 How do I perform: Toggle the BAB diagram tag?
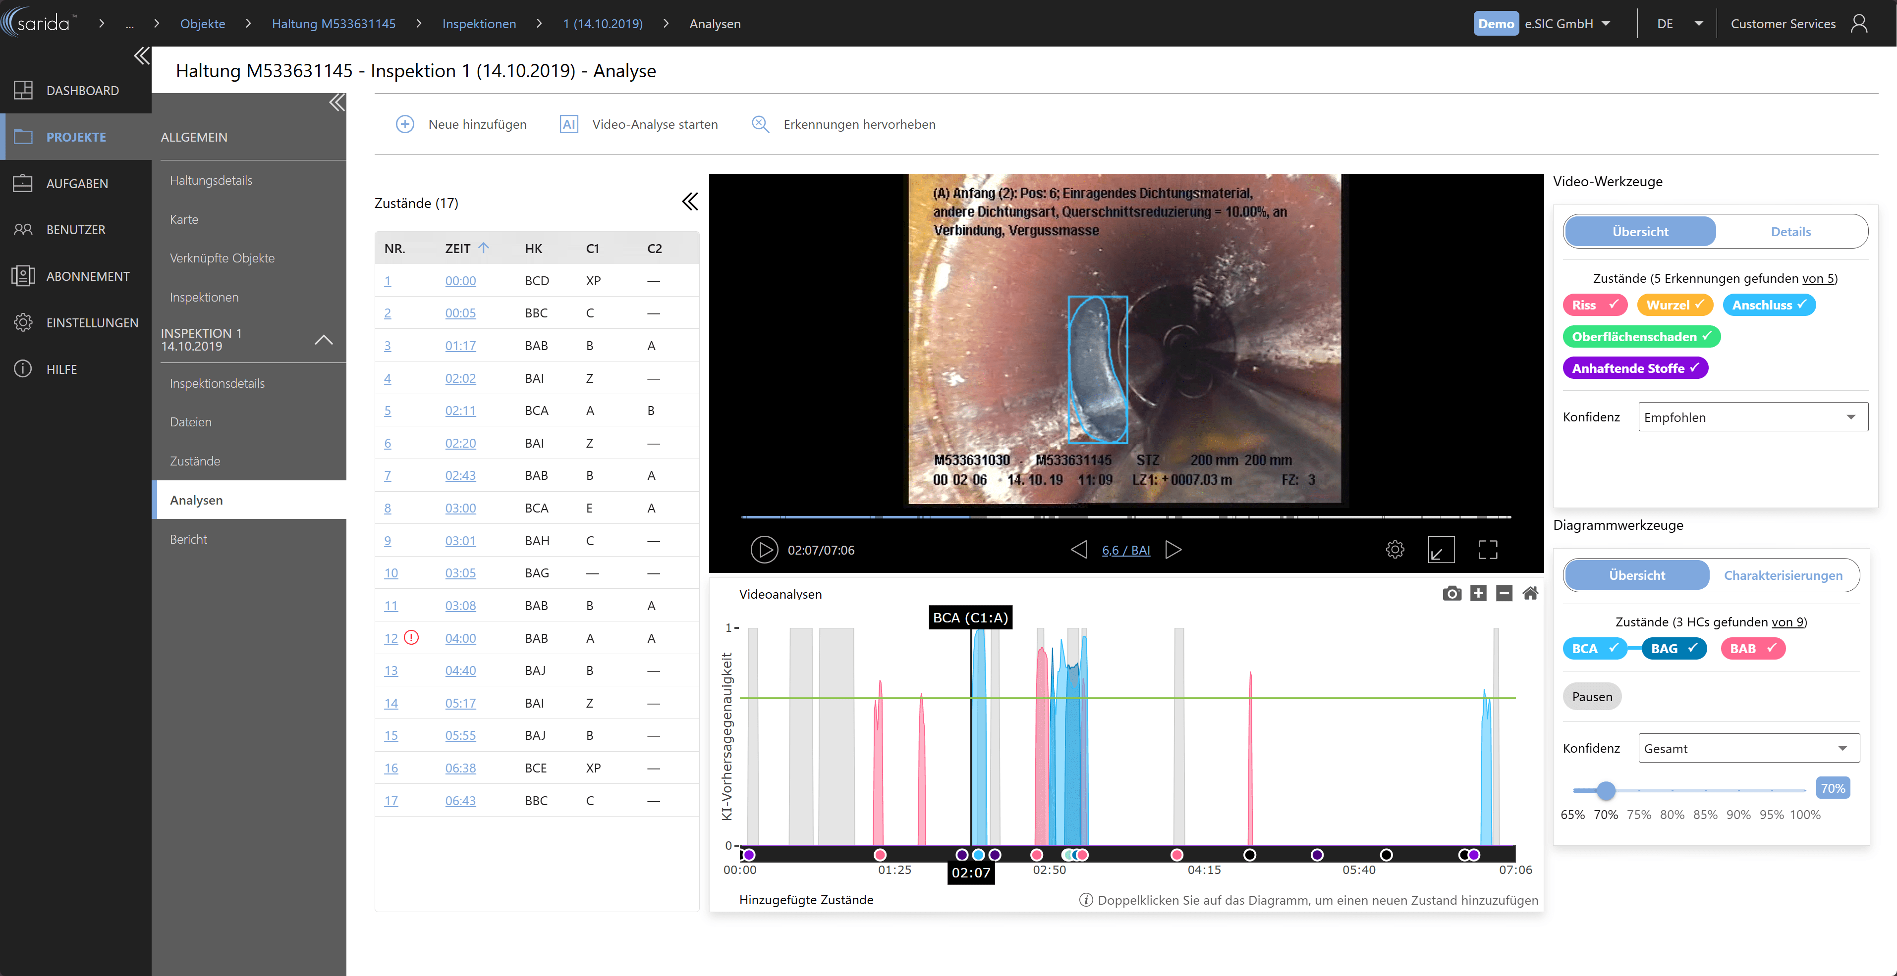point(1753,649)
